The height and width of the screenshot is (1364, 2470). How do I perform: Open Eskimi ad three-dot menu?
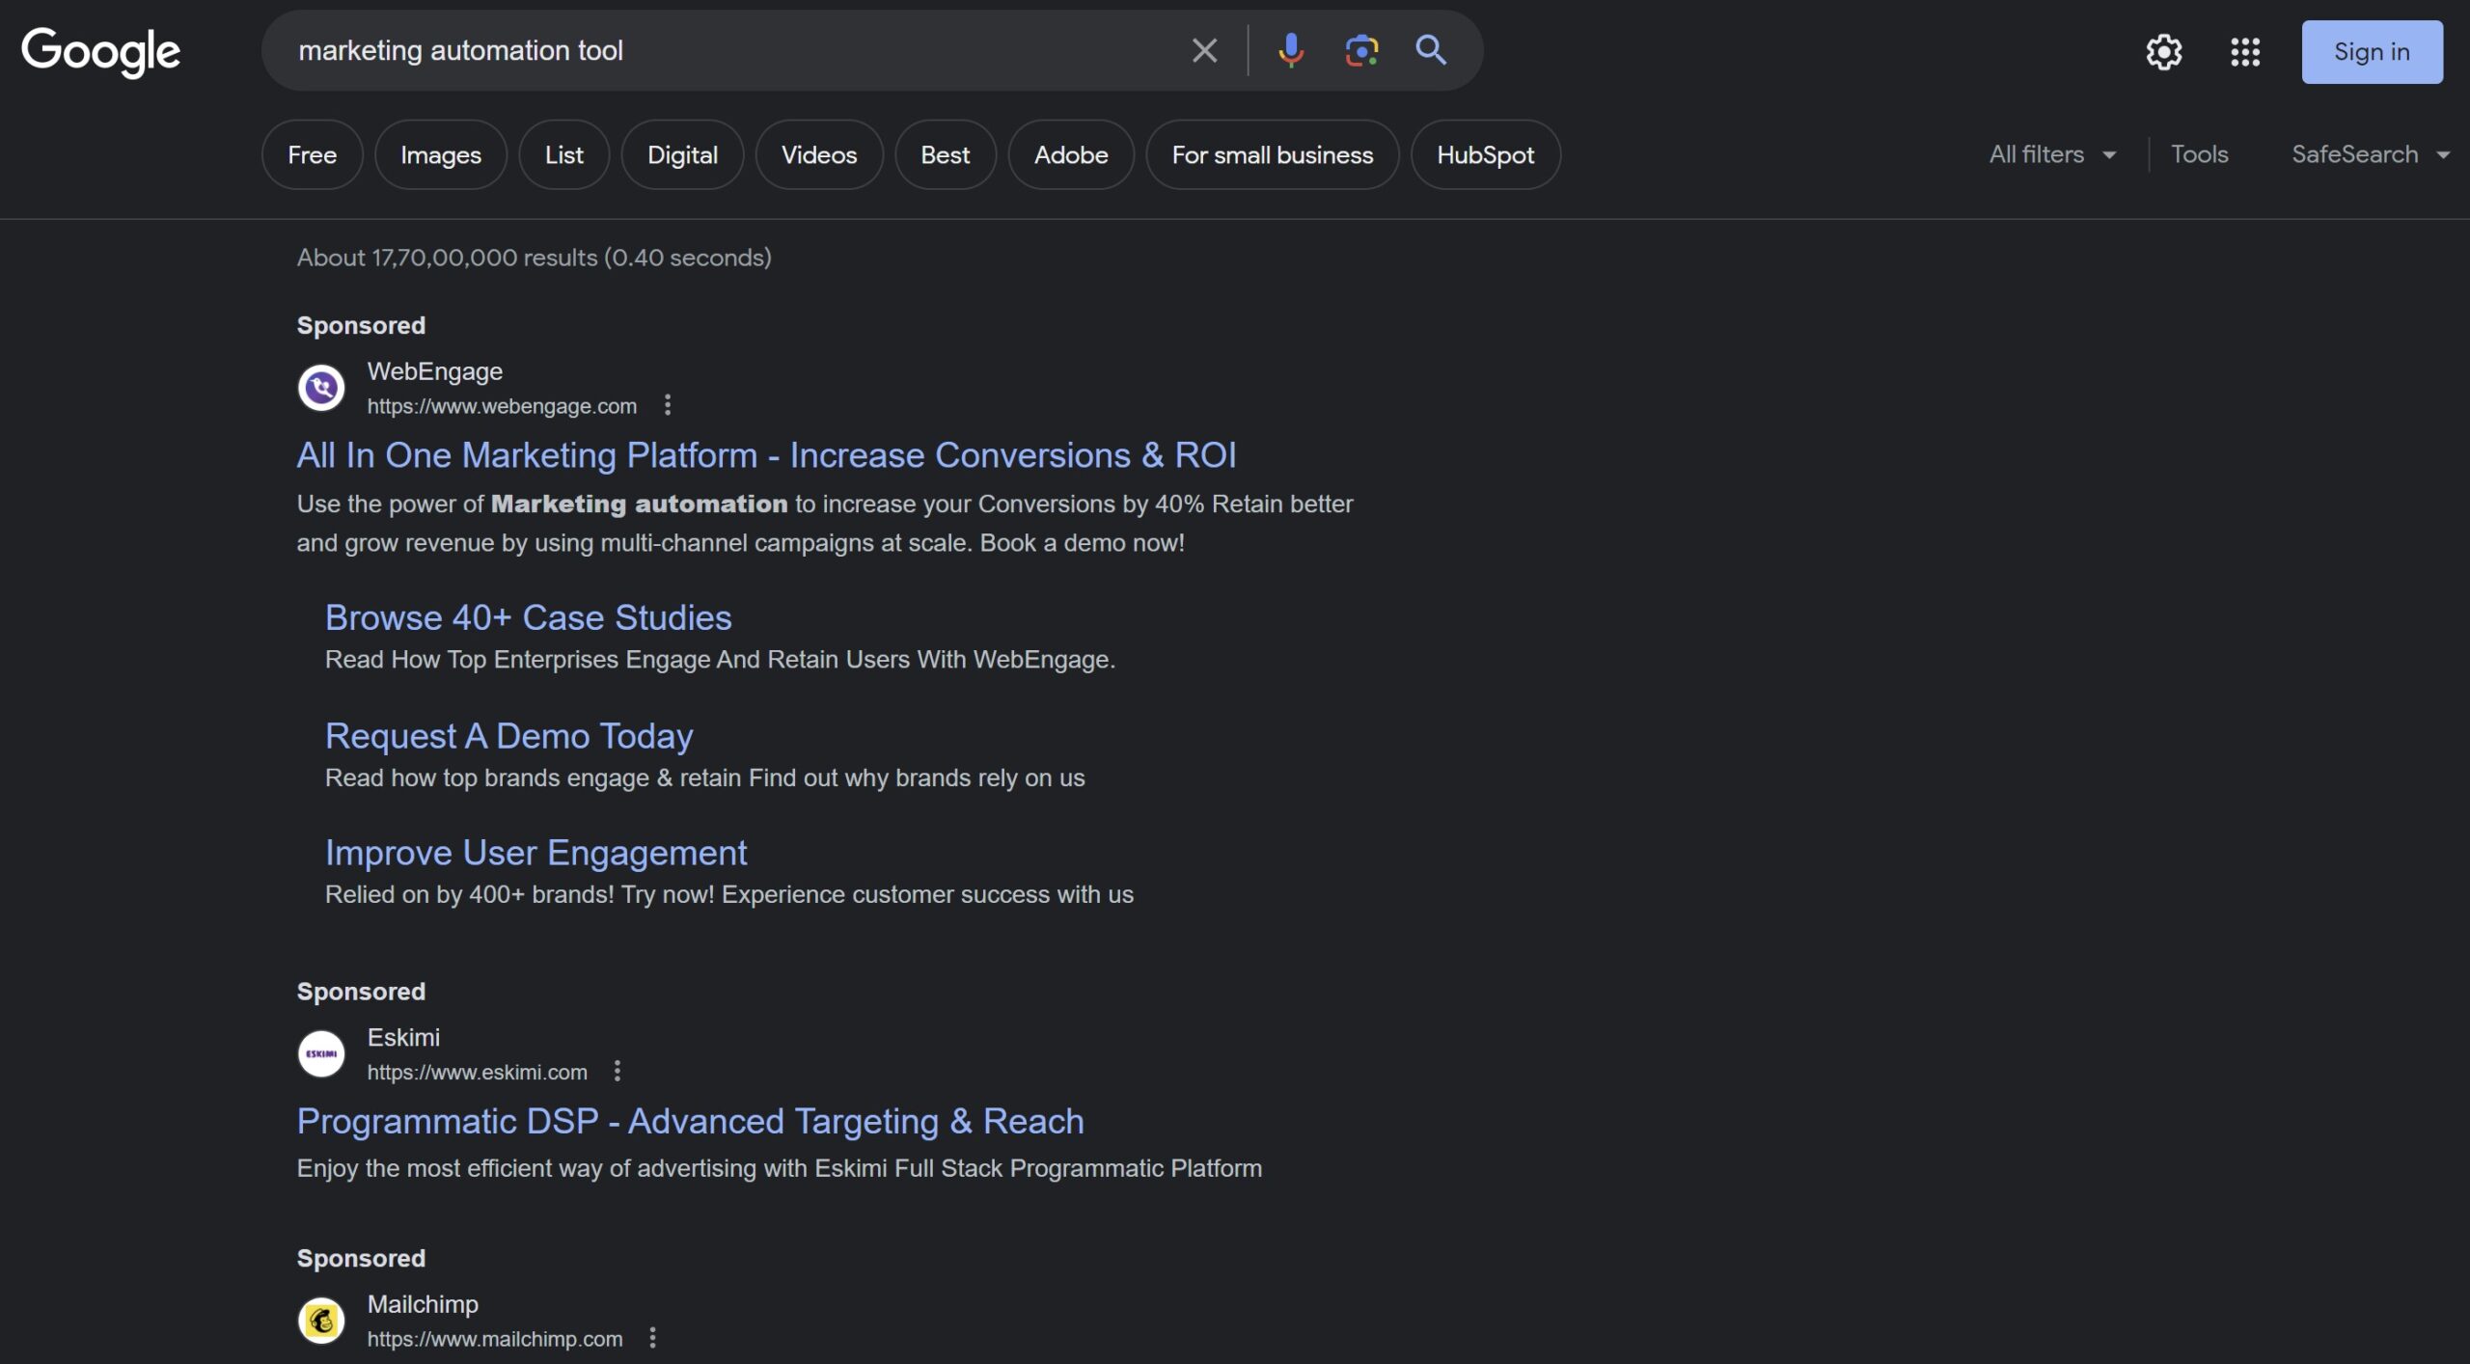pos(617,1071)
